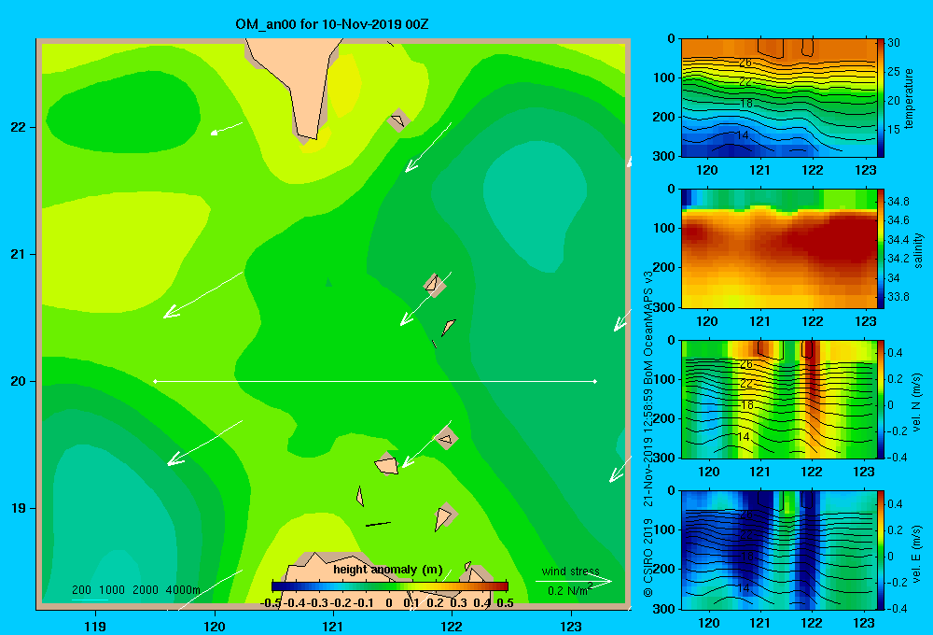Click the west endpoint of the white transect line
Viewport: 933px width, 635px height.
point(155,381)
